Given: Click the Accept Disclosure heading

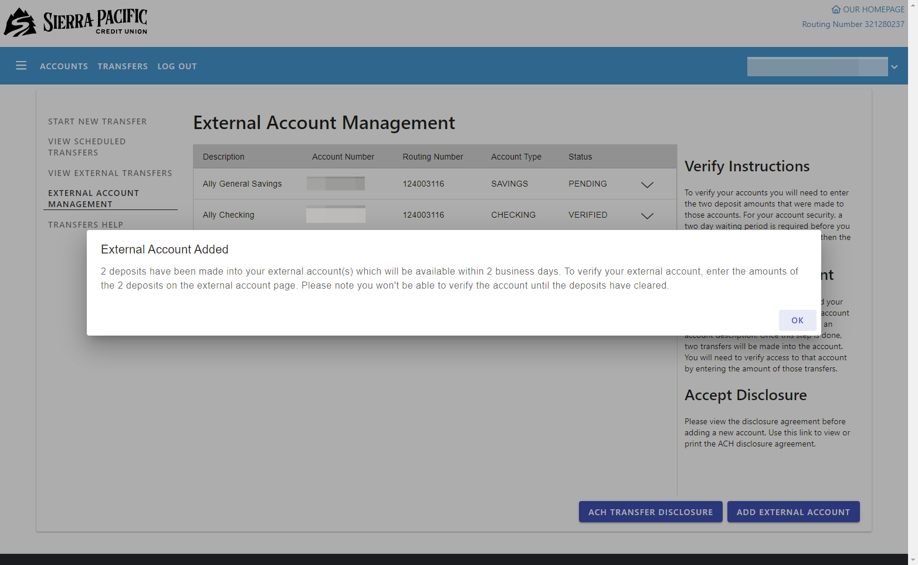Looking at the screenshot, I should tap(746, 395).
